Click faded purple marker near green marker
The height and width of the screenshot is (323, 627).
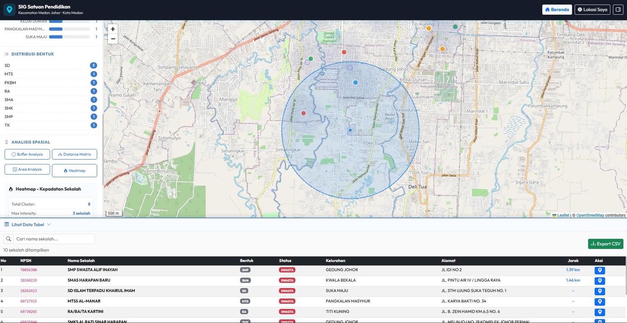(x=307, y=62)
